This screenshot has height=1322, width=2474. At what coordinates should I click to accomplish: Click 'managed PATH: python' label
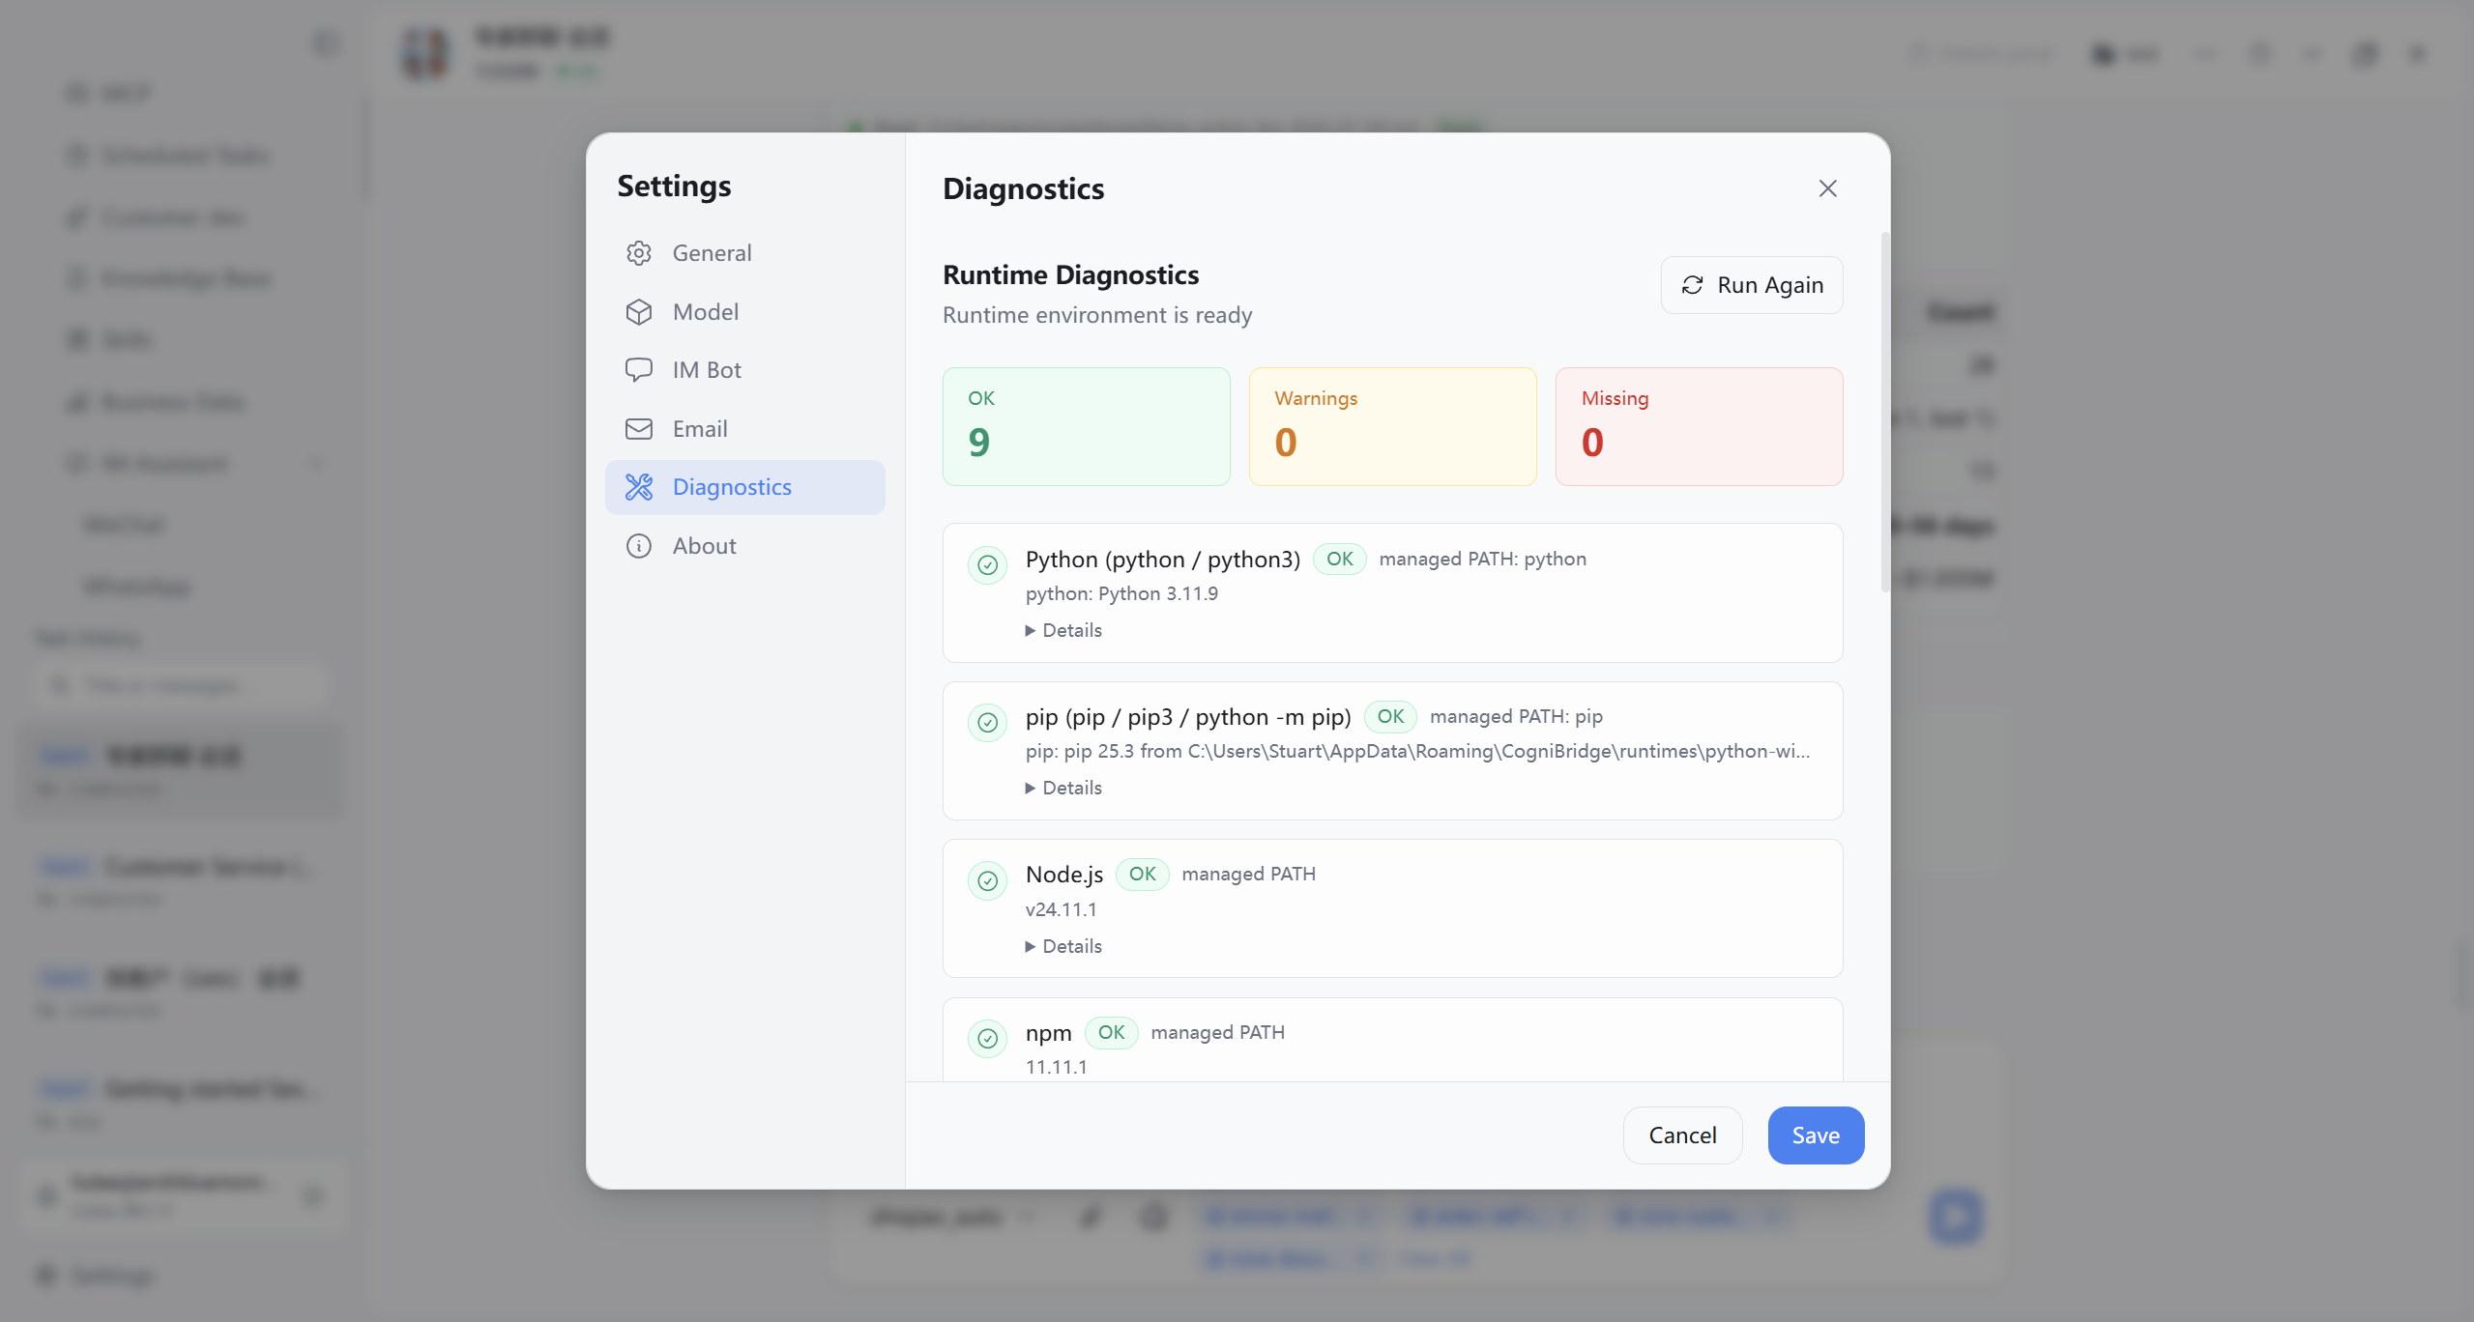tap(1482, 559)
